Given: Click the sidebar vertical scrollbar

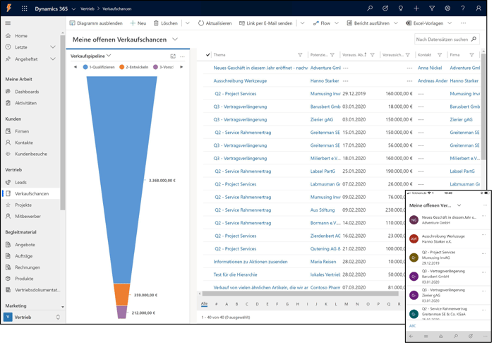Looking at the screenshot, I should 62,123.
